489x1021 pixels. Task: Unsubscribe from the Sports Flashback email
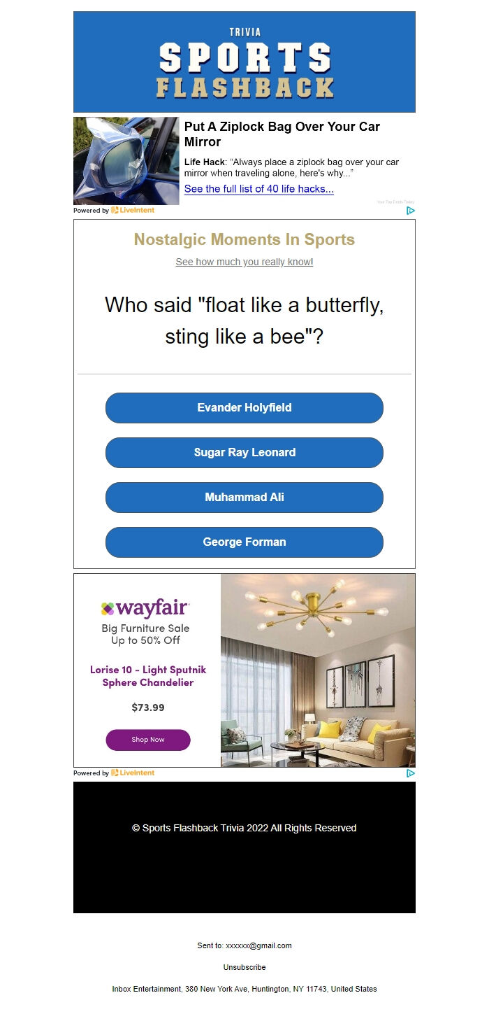[x=244, y=967]
